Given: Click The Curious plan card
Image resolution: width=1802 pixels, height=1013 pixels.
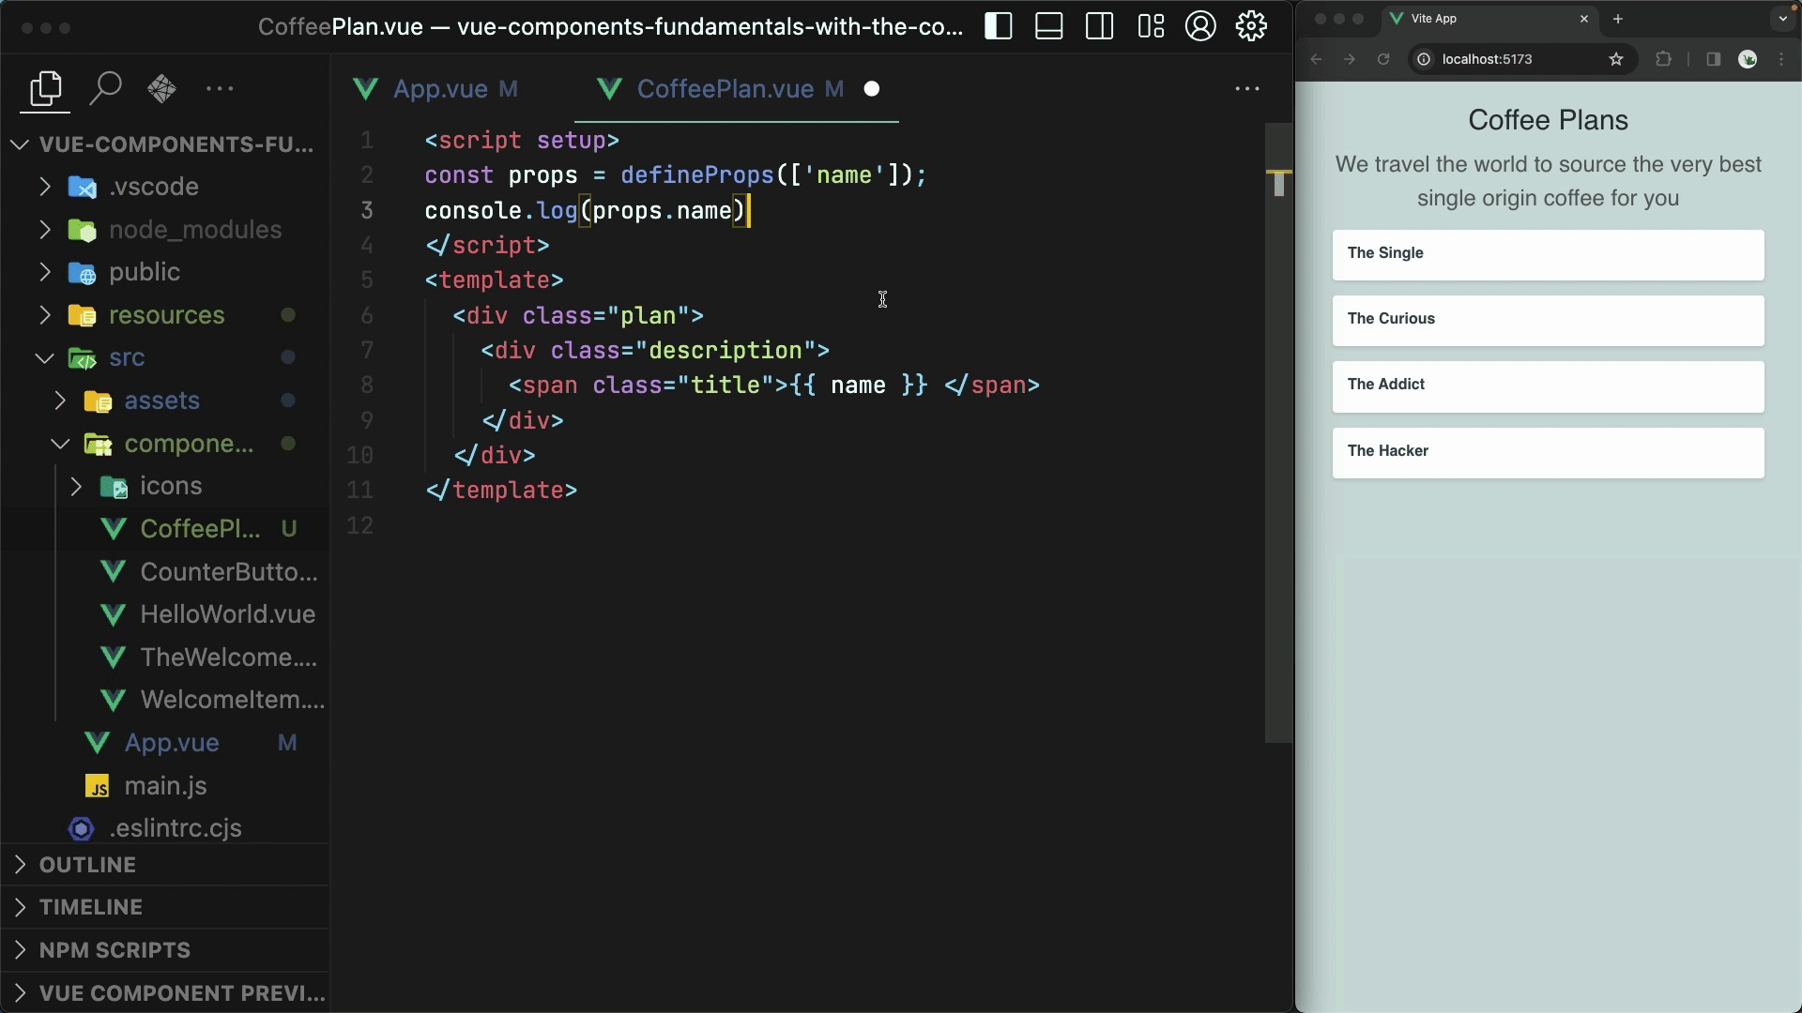Looking at the screenshot, I should click(1549, 321).
